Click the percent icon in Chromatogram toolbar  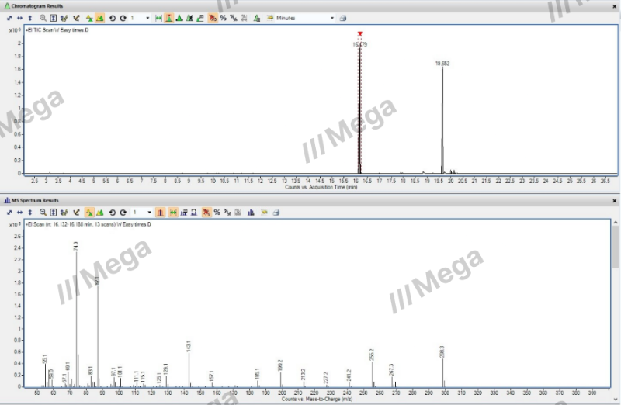coord(223,17)
